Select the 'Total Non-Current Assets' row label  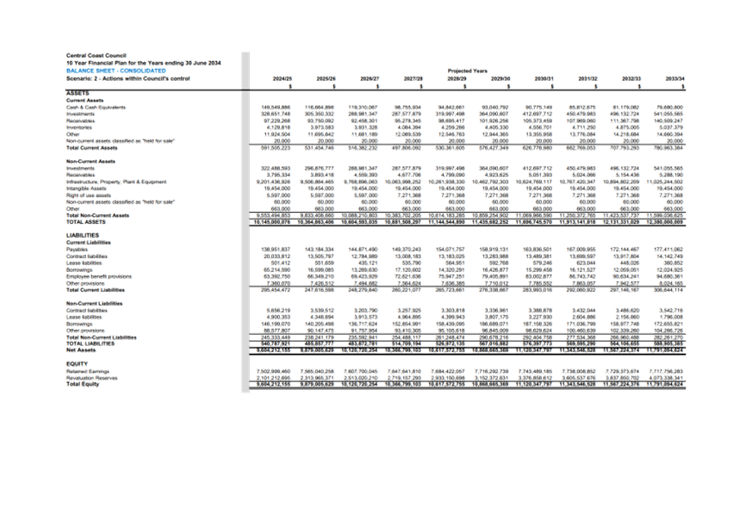point(98,215)
